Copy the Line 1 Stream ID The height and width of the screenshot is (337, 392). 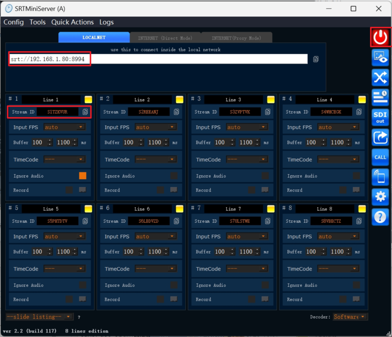click(x=85, y=112)
